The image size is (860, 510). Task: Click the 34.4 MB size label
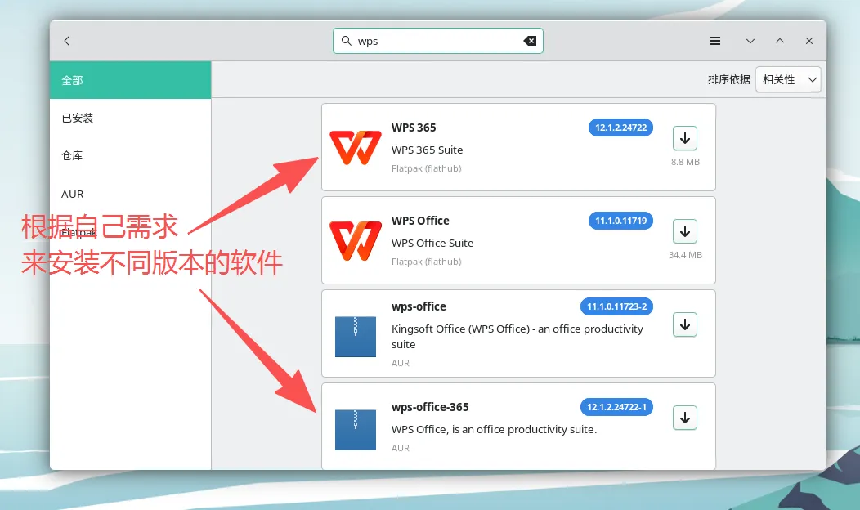pos(685,255)
